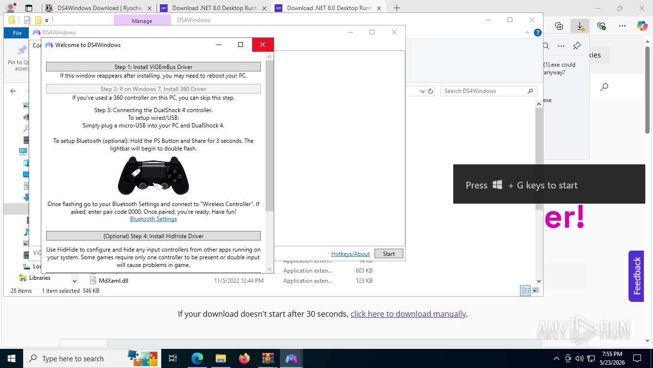Open Browser essentials heart icon

601,26
